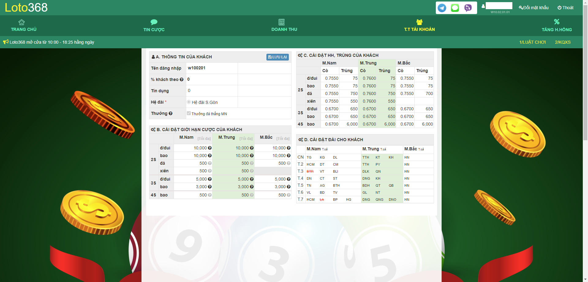The width and height of the screenshot is (588, 282).
Task: Open 1/LUẬT CHƠI rules link
Action: pyautogui.click(x=533, y=42)
